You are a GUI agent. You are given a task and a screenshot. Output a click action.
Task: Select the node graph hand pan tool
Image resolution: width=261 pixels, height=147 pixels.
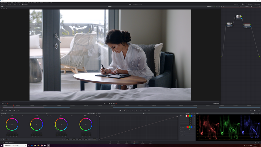click(x=224, y=7)
